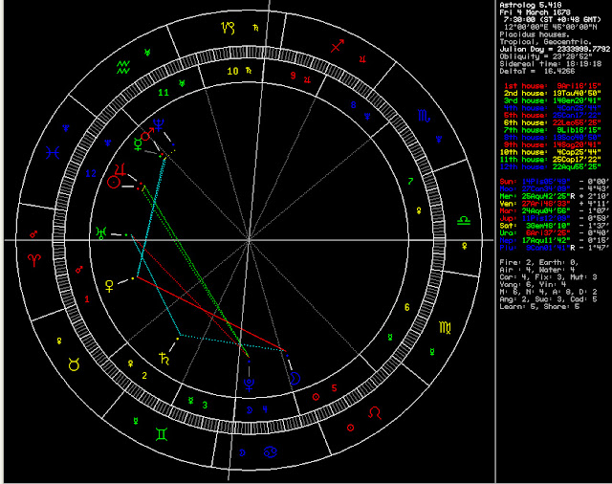The image size is (612, 484).
Task: Click the 'DeltaT' line
Action: 537,72
